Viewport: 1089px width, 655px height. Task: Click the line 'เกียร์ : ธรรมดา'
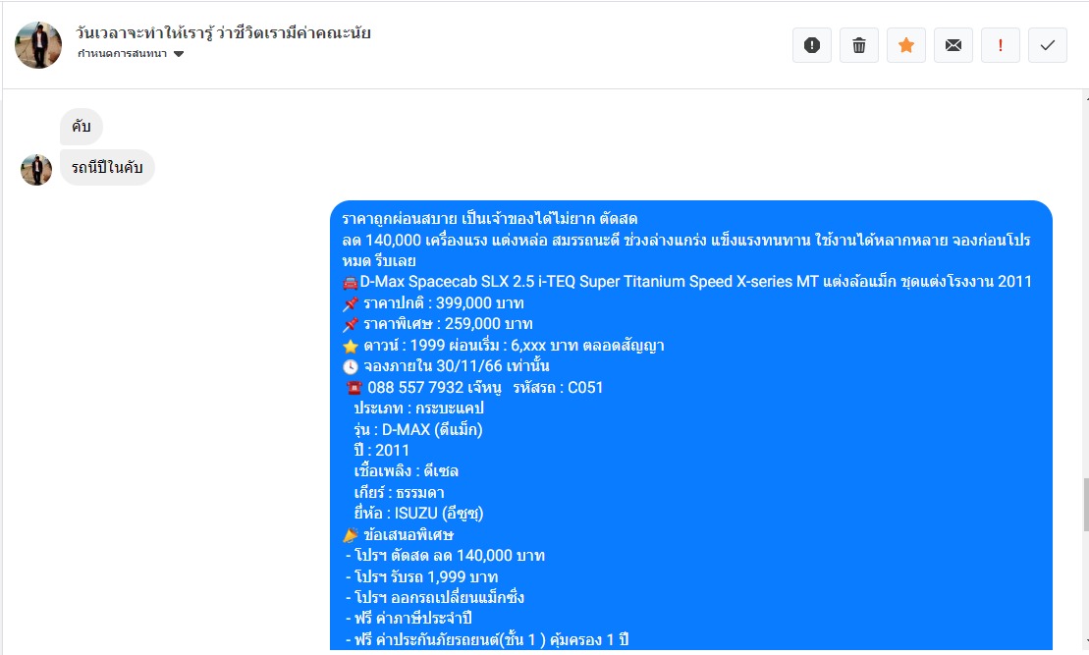coord(400,492)
